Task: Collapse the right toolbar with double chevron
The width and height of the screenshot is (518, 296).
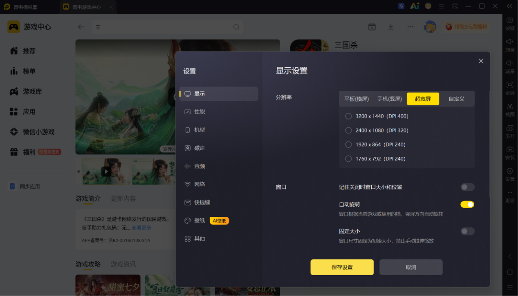Action: pos(510,6)
